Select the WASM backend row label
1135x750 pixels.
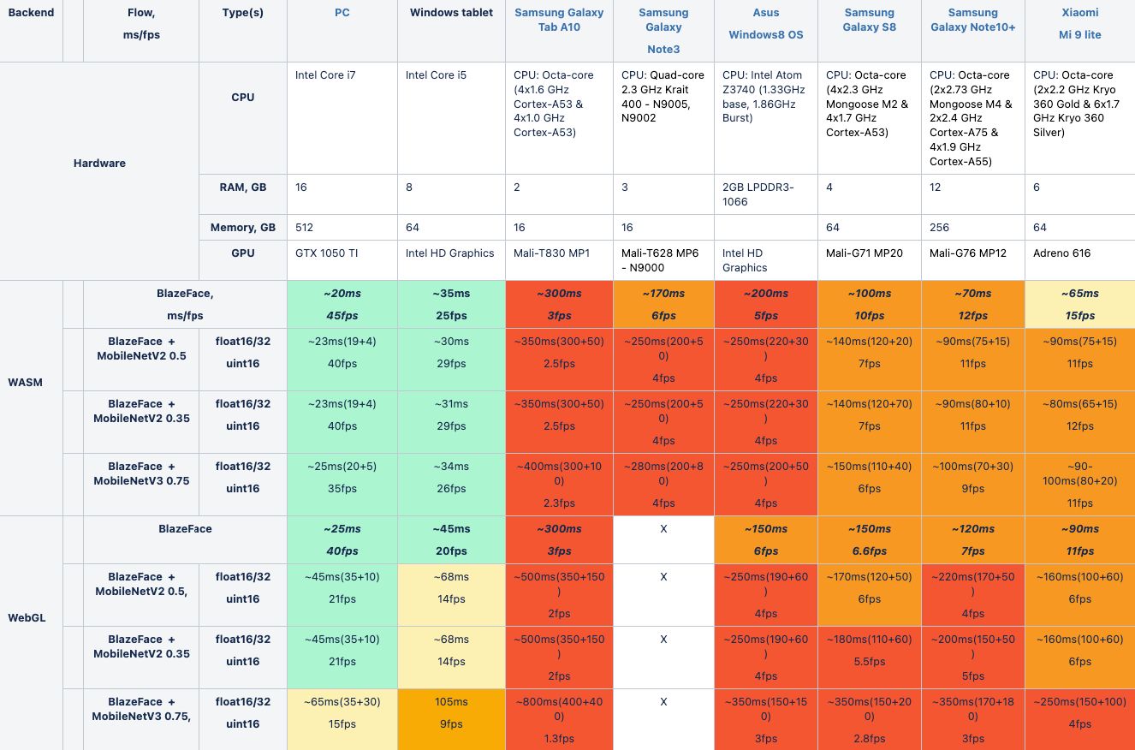pos(26,382)
